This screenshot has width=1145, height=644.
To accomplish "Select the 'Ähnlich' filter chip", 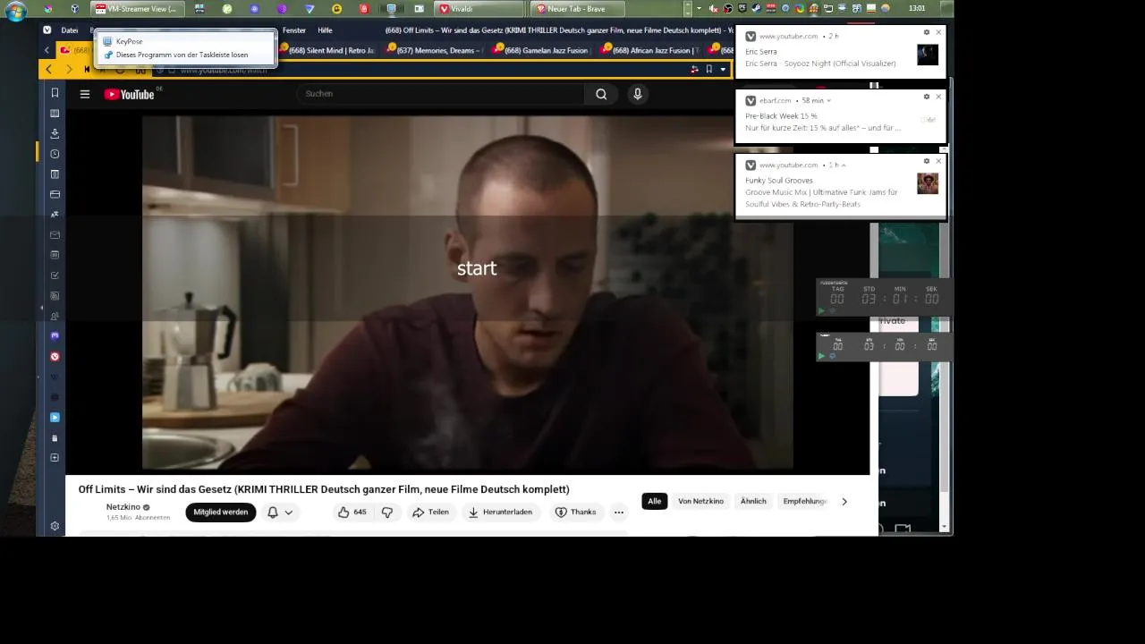I will point(753,501).
